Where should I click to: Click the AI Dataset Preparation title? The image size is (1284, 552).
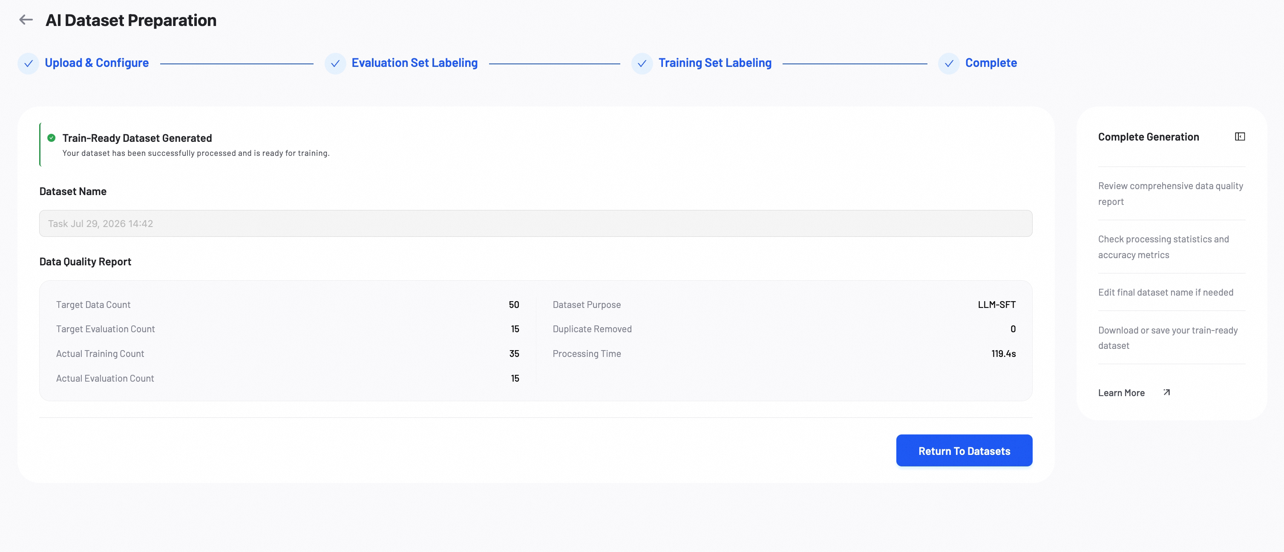coord(131,20)
